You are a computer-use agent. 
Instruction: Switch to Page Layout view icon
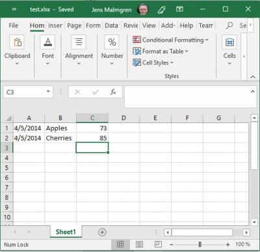[x=139, y=245]
